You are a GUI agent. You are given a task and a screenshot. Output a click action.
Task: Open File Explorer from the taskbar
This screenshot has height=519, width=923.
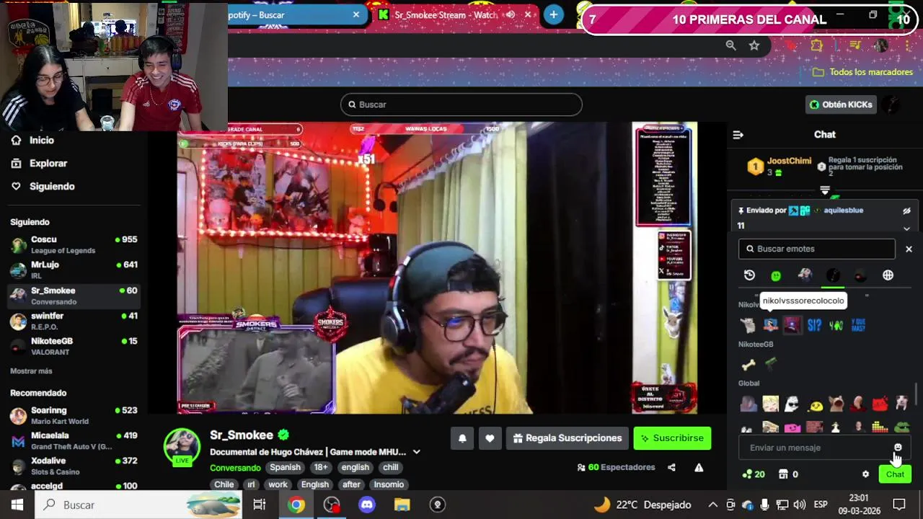point(402,505)
